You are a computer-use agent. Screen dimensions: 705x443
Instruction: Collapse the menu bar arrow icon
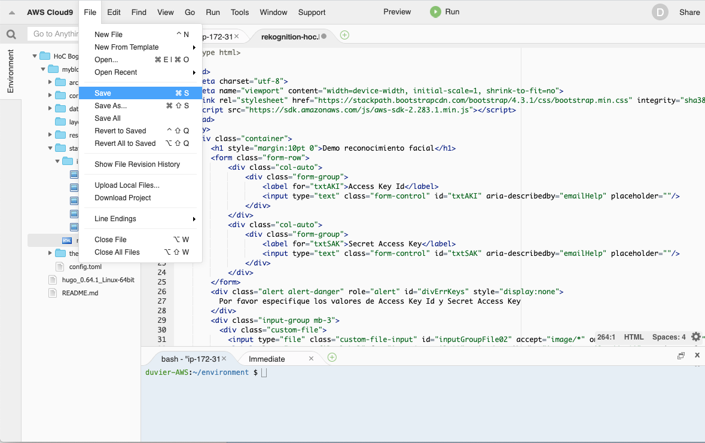coord(12,13)
